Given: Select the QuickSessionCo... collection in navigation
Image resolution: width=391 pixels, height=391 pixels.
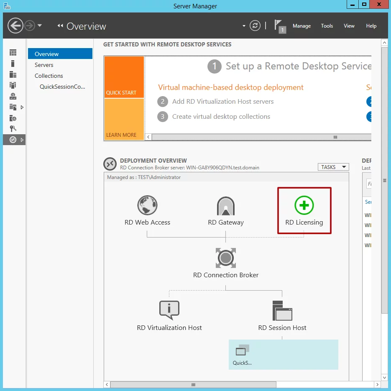Looking at the screenshot, I should (62, 87).
